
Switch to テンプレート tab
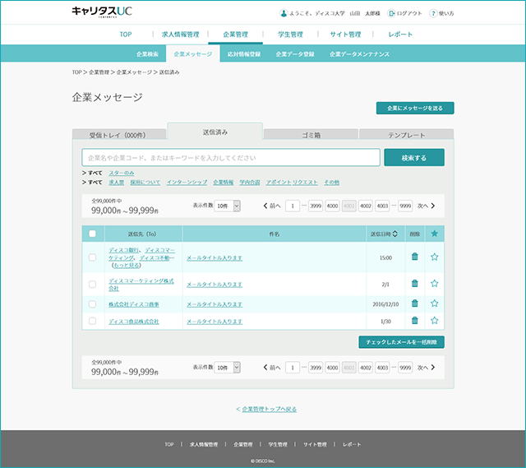[x=407, y=134]
